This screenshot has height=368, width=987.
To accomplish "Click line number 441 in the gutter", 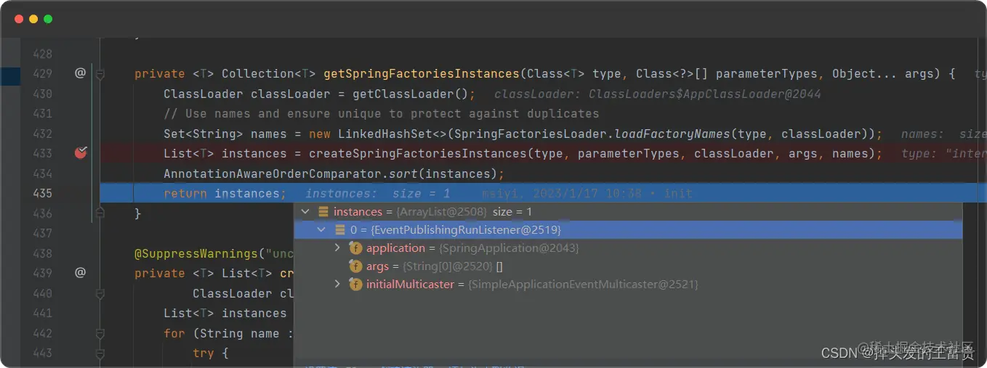I will click(x=42, y=313).
